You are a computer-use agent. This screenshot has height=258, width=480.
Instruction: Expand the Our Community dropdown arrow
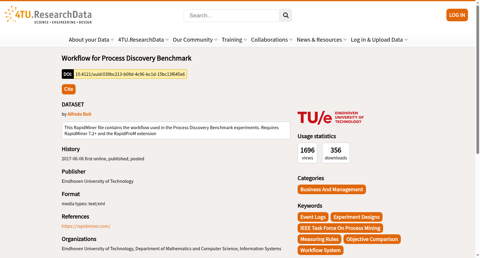pos(216,40)
